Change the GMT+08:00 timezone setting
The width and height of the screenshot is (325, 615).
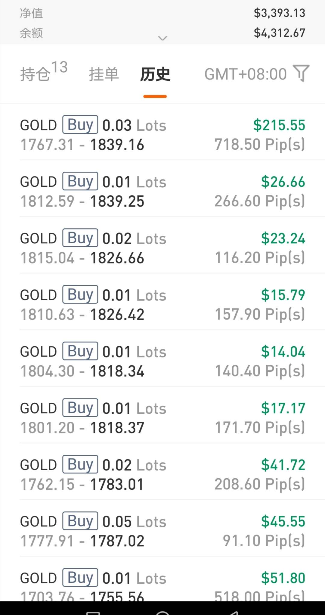[246, 74]
